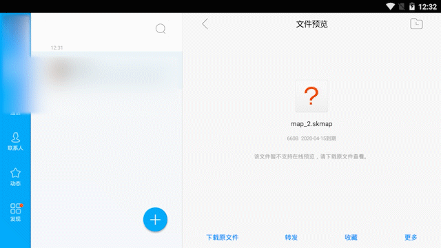The image size is (441, 248).
Task: Tap the blue plus floating button
Action: click(155, 220)
